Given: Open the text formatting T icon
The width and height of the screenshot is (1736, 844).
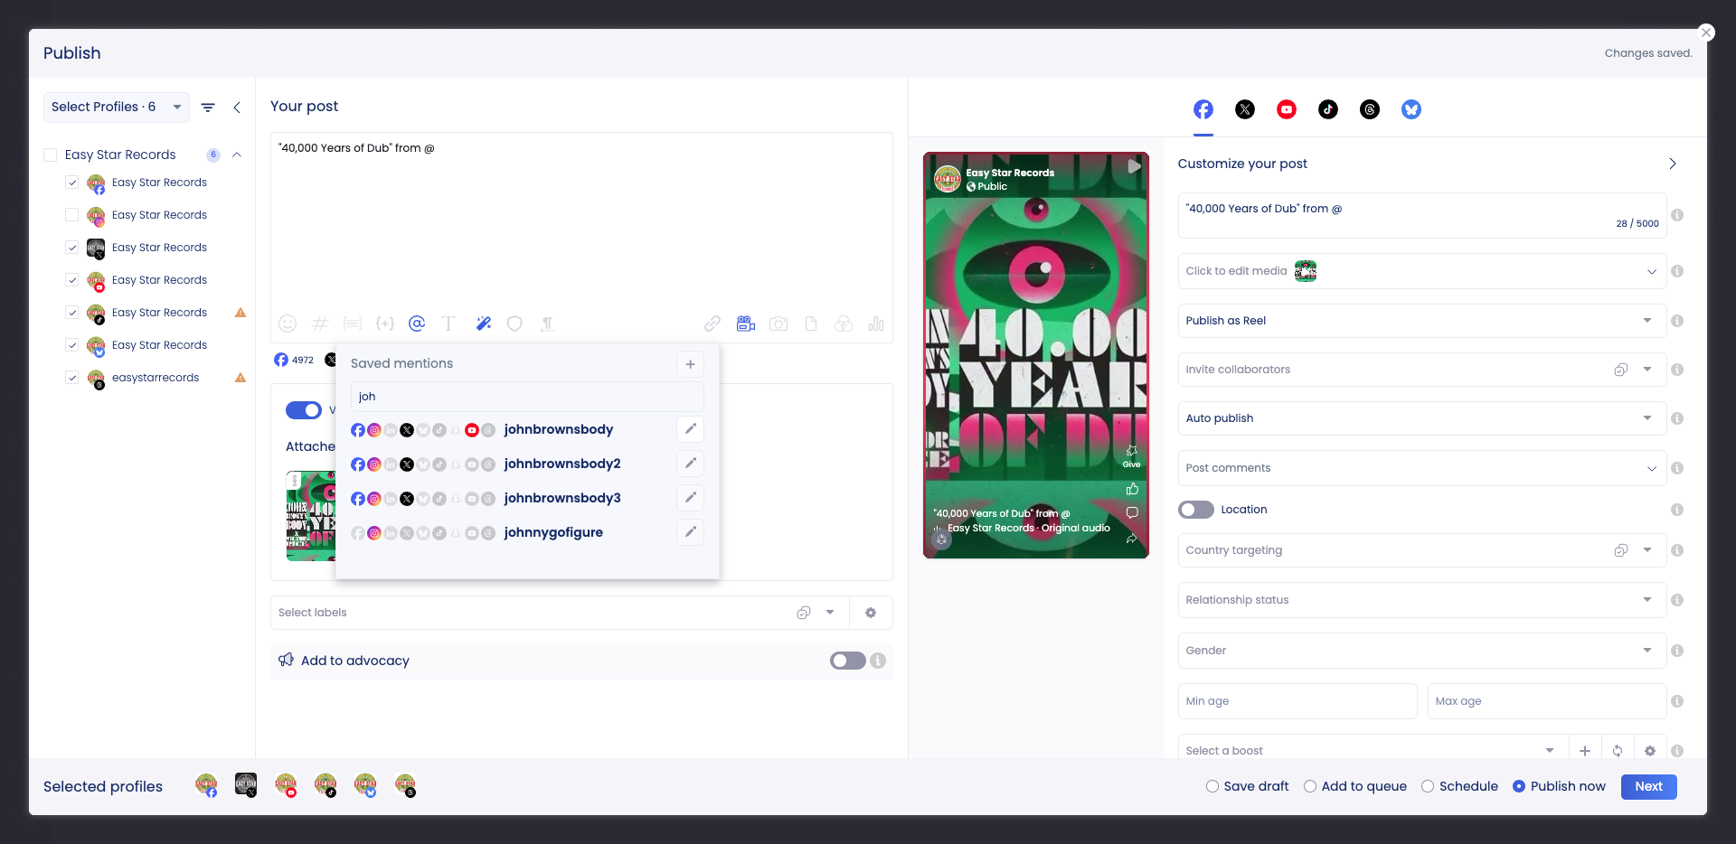Looking at the screenshot, I should pos(448,324).
